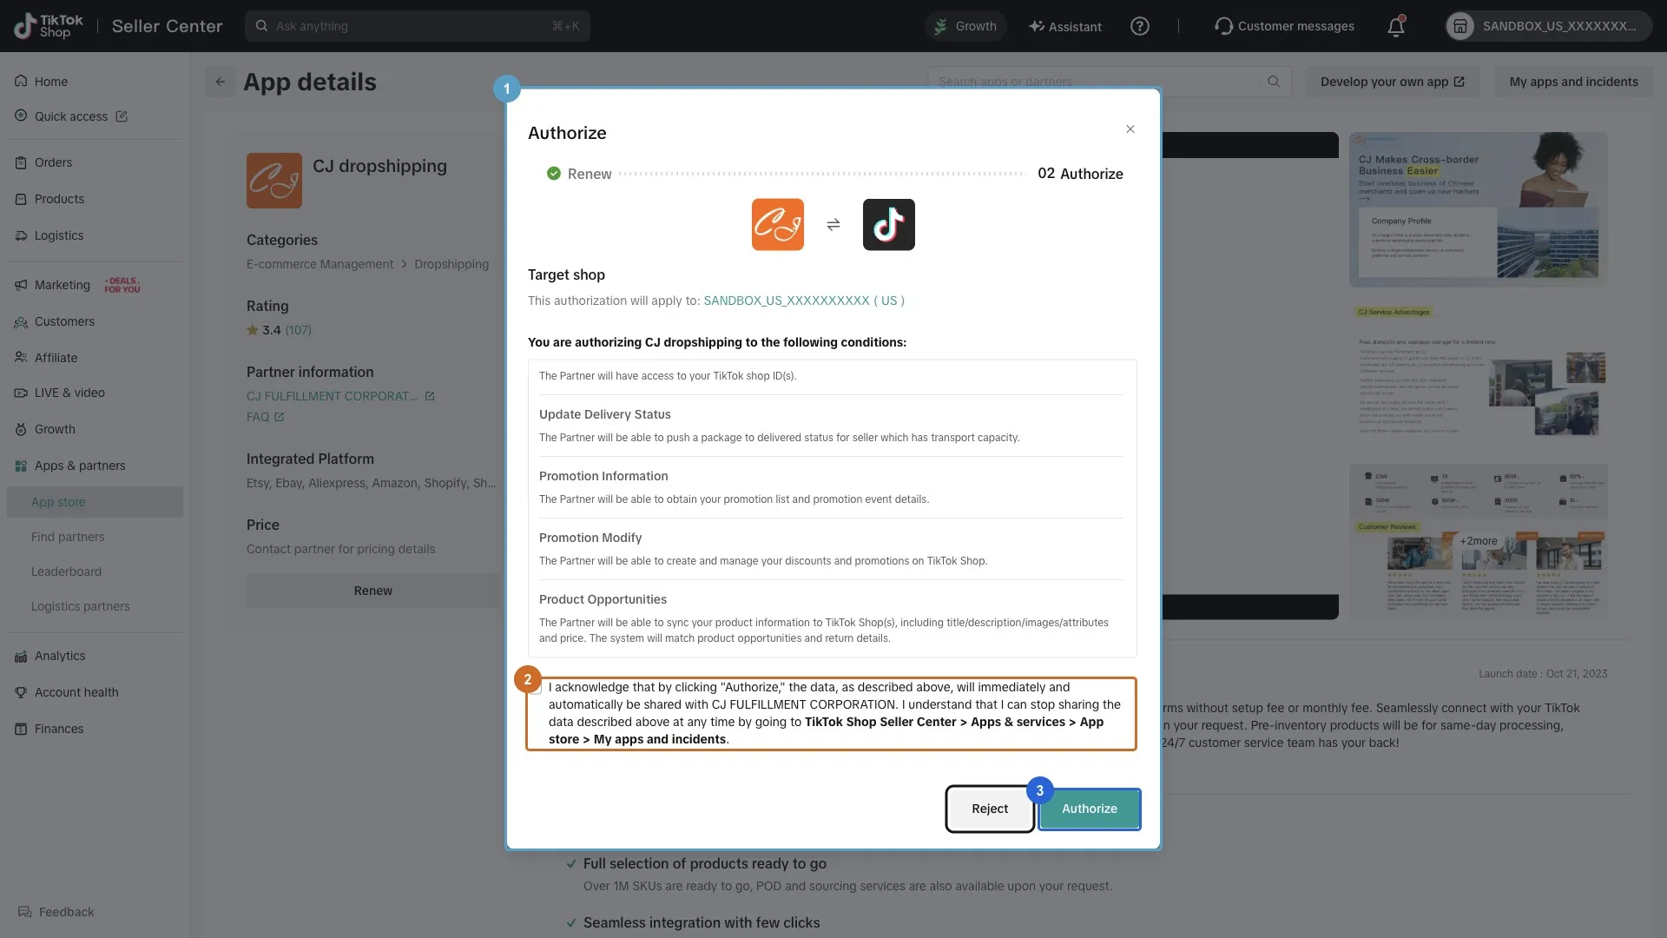Viewport: 1667px width, 938px height.
Task: Click the Reject button
Action: click(990, 809)
